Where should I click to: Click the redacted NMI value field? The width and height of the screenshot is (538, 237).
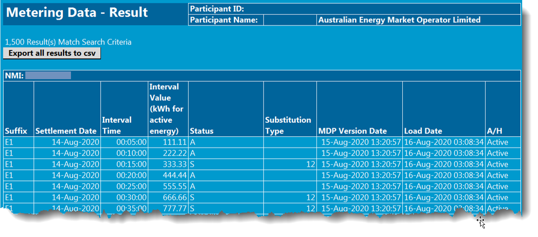pyautogui.click(x=48, y=76)
